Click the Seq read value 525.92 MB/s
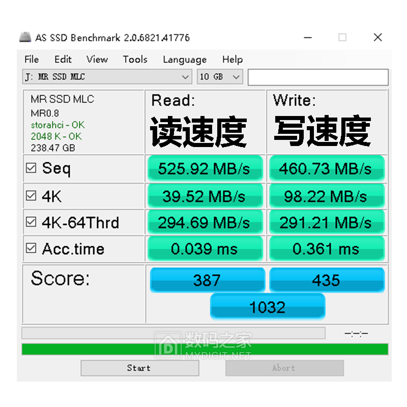This screenshot has height=407, width=407. click(206, 168)
